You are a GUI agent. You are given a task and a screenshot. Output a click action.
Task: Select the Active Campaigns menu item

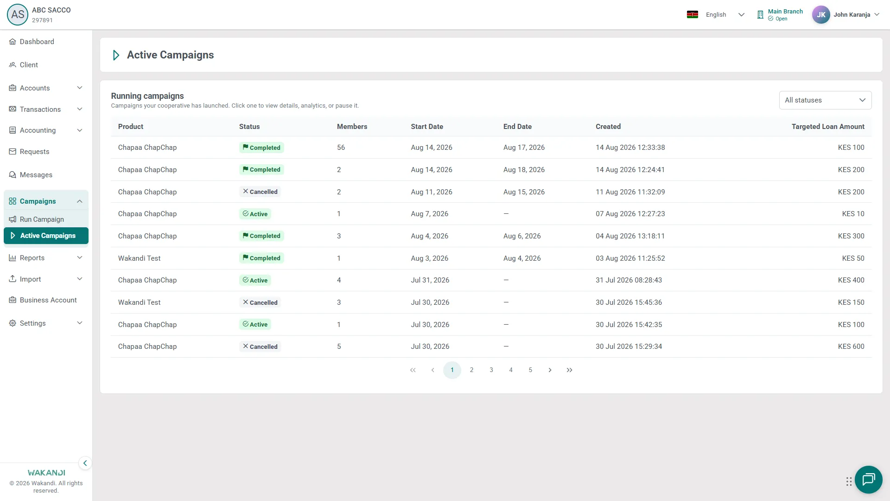tap(46, 236)
